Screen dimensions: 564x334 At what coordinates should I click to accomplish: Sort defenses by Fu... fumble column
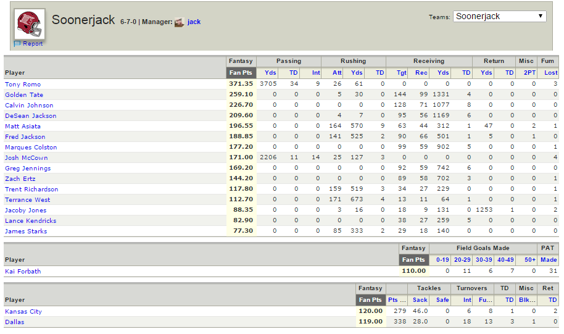486,299
